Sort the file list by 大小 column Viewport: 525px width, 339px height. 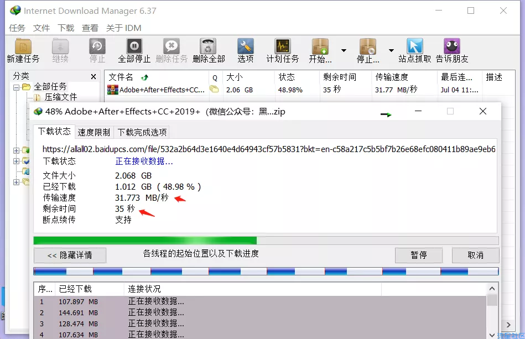(x=248, y=77)
